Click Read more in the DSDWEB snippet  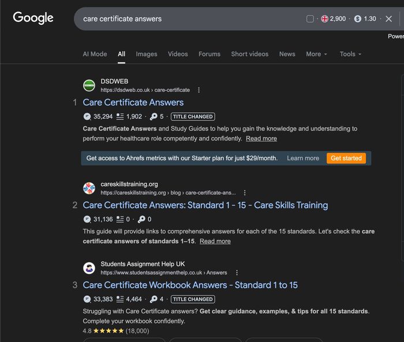tap(261, 139)
